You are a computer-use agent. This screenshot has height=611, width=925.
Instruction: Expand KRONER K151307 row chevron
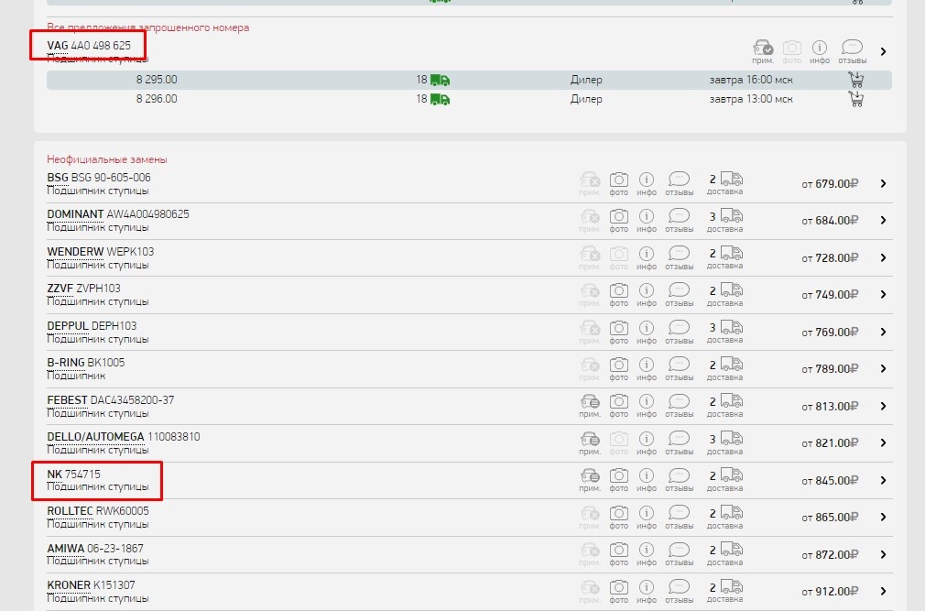click(x=883, y=591)
